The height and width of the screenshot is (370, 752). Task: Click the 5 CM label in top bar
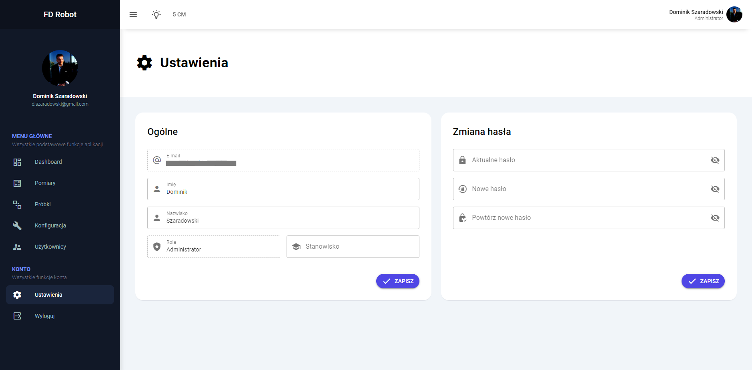[179, 14]
